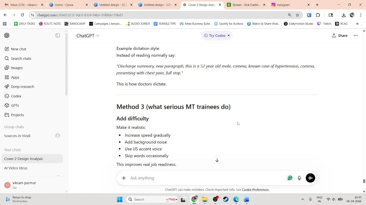Open the DAILY TASKS bookmark
Image resolution: width=366 pixels, height=205 pixels.
(24, 24)
